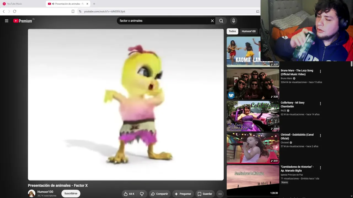Go back in the browser
Screen dimensions: 353x198
4,11
